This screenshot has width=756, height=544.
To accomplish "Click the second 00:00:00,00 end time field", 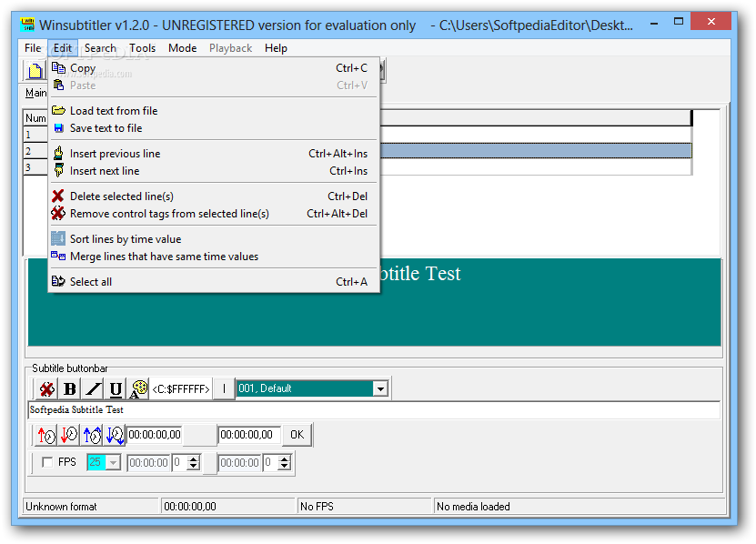I will (x=249, y=435).
